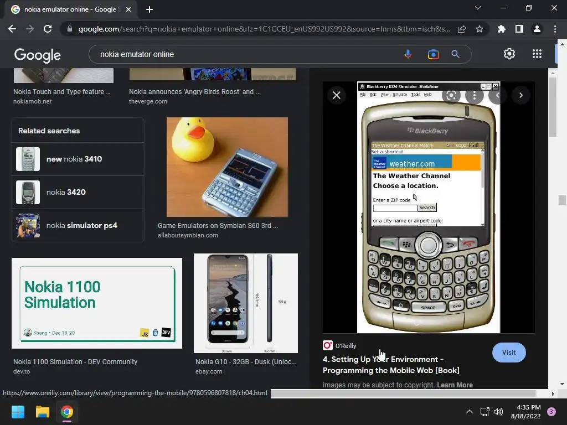The image size is (567, 425).
Task: Submit search with magnifier icon
Action: click(x=456, y=54)
